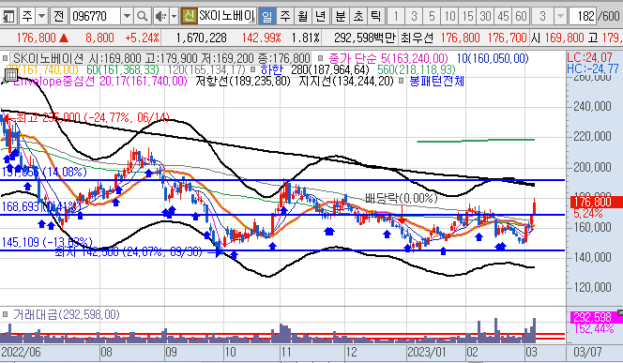The height and width of the screenshot is (363, 623).
Task: Click the 전 button
Action: [x=59, y=16]
